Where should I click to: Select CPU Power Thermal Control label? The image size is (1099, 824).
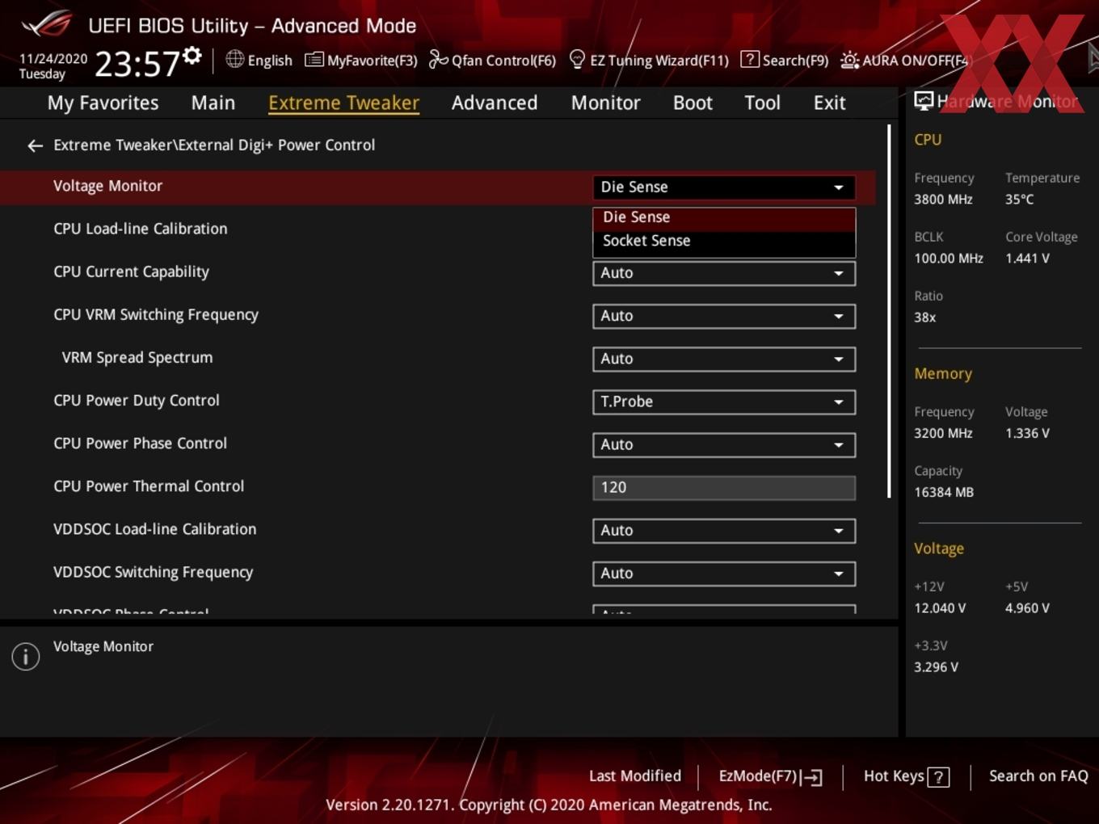pos(149,486)
